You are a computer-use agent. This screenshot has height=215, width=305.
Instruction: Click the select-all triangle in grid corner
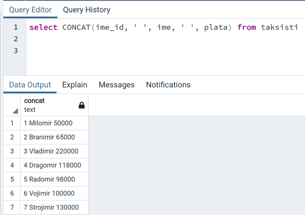pyautogui.click(x=15, y=111)
